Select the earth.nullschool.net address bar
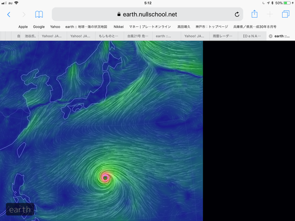 click(147, 14)
